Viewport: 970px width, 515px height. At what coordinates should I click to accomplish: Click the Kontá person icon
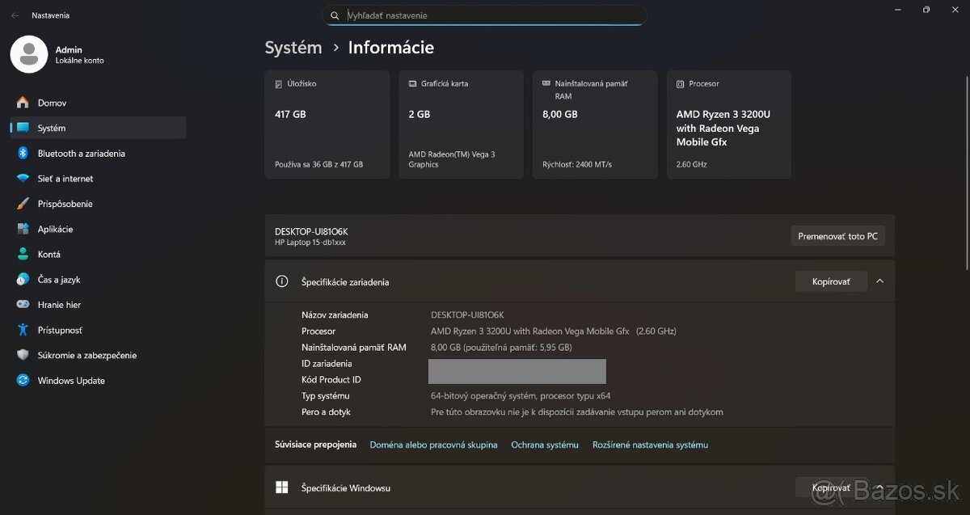(x=23, y=254)
